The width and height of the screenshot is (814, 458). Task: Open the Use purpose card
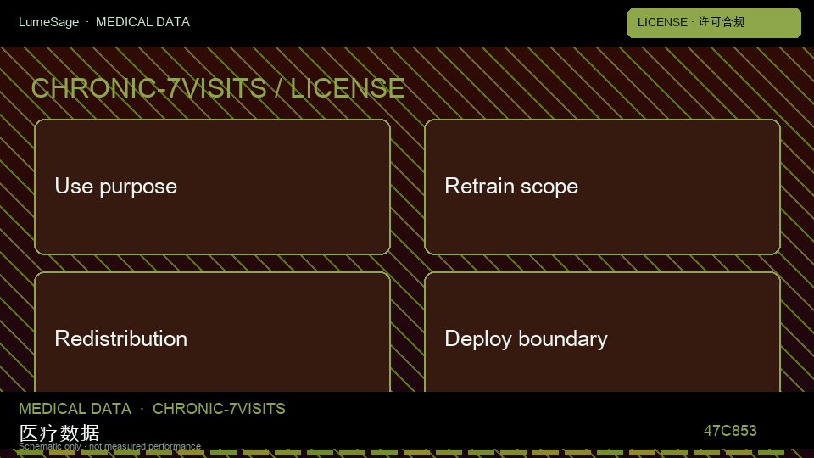click(x=212, y=187)
